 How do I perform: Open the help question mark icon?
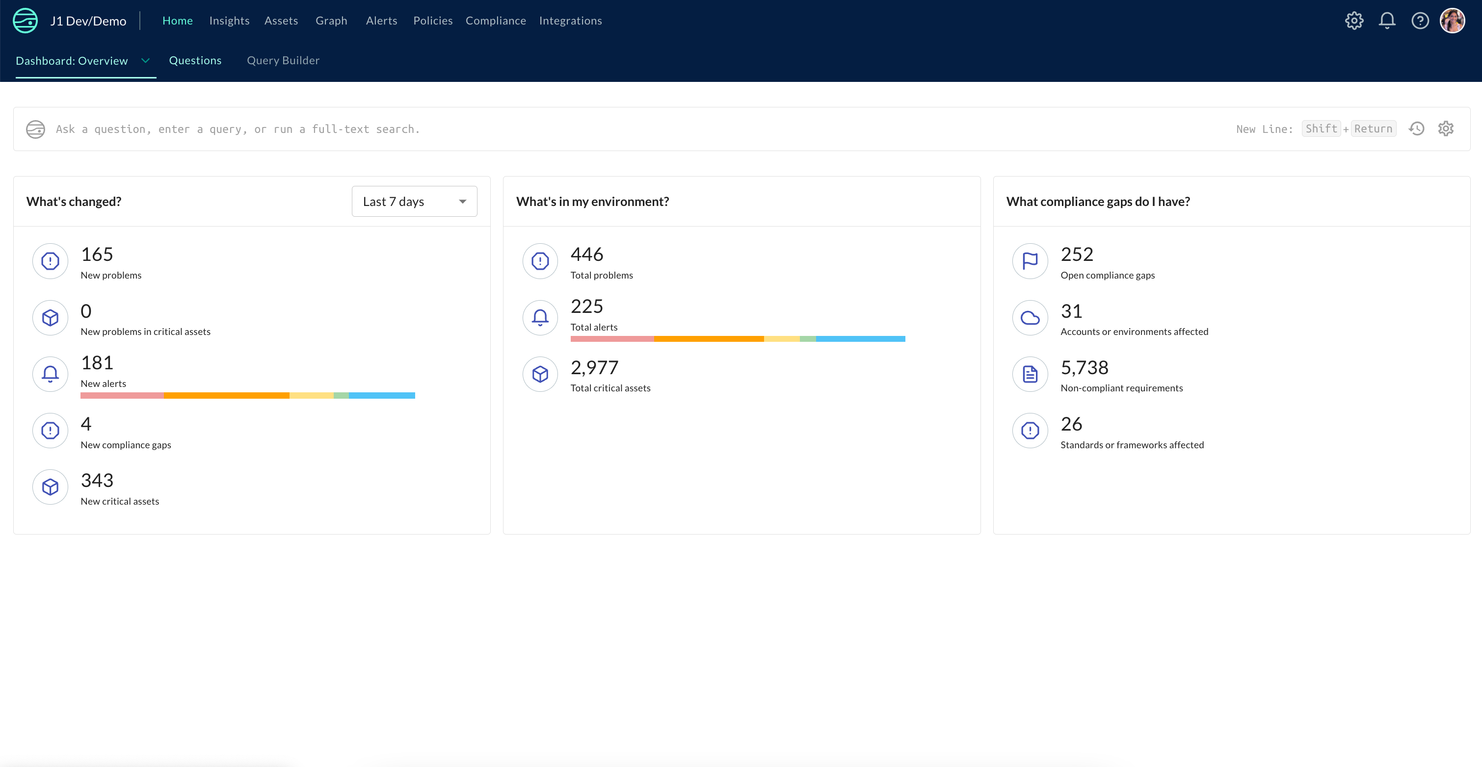click(1420, 21)
